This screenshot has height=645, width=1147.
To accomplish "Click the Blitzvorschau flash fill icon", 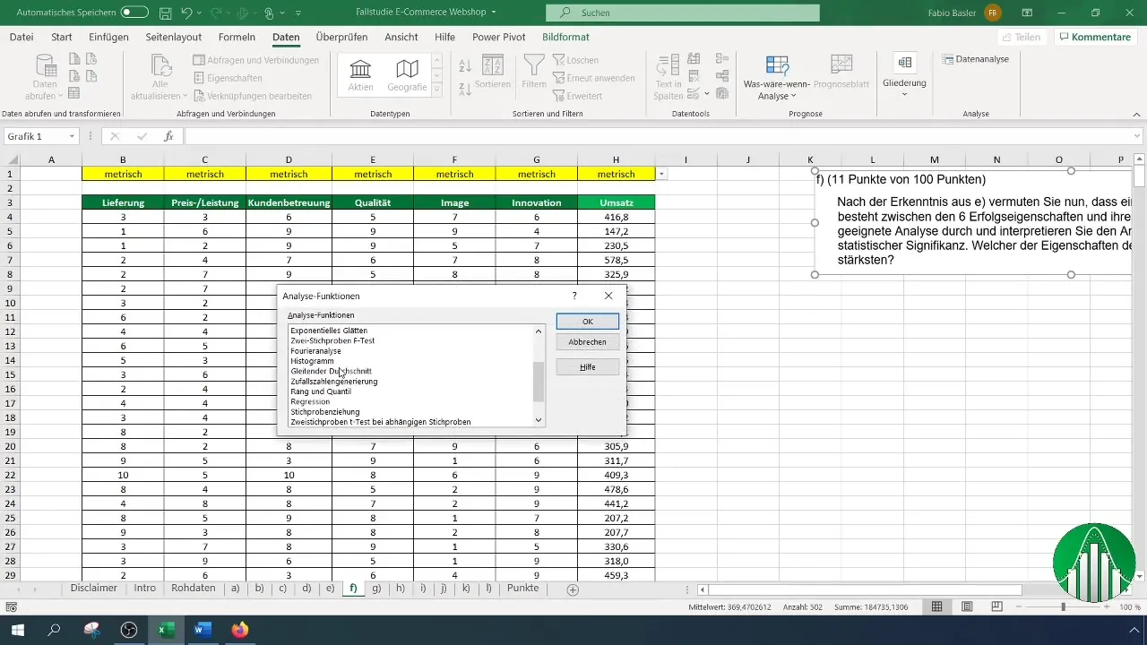I will coord(693,59).
